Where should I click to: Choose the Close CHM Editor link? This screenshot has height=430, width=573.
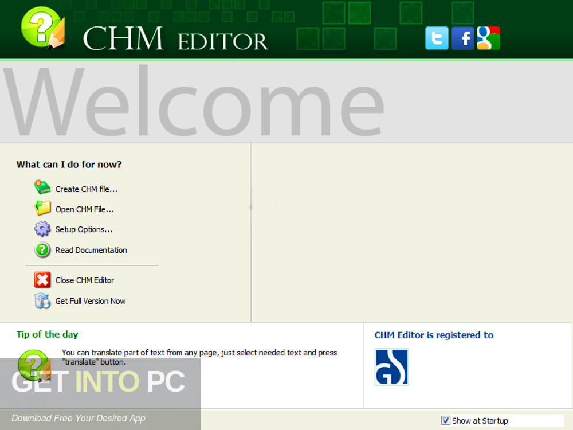[84, 280]
